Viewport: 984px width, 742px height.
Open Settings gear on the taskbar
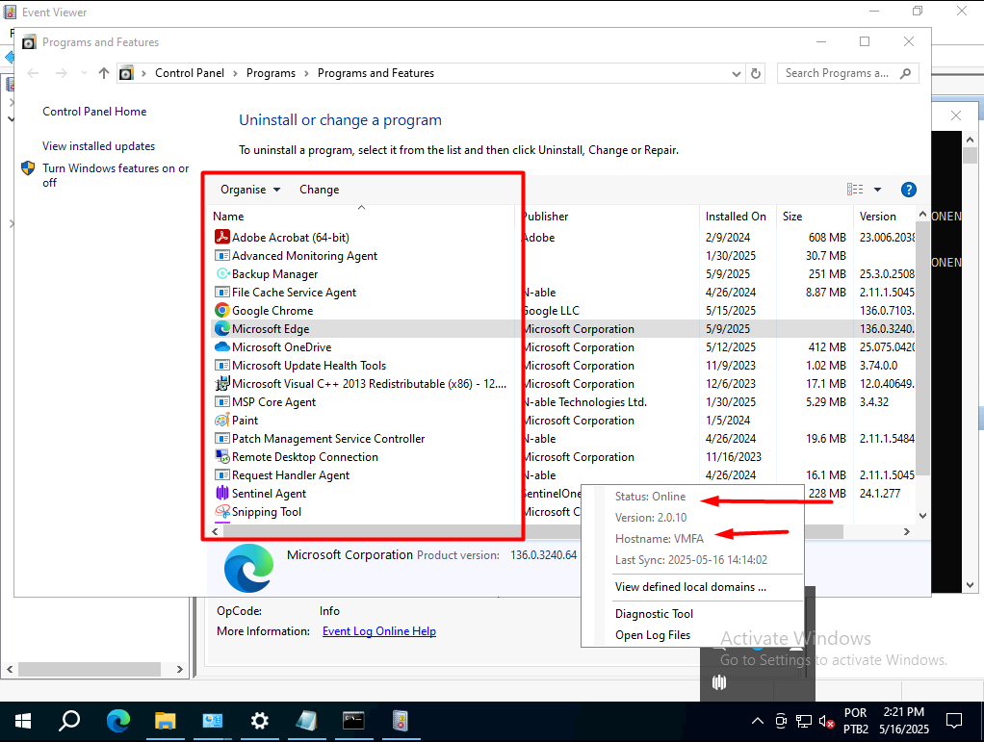point(259,721)
